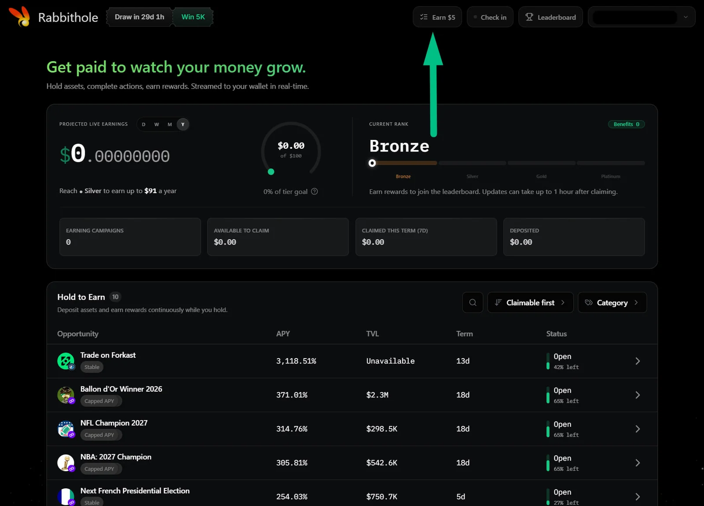The image size is (704, 506).
Task: Click the Trade on Forkast market icon
Action: point(66,361)
